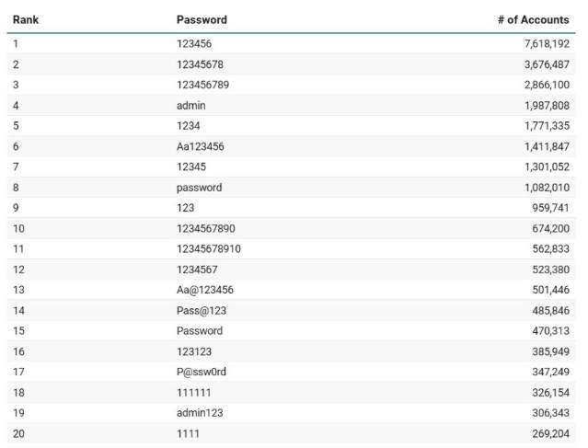Select the password cell '123456'
The height and width of the screenshot is (448, 588).
[194, 44]
